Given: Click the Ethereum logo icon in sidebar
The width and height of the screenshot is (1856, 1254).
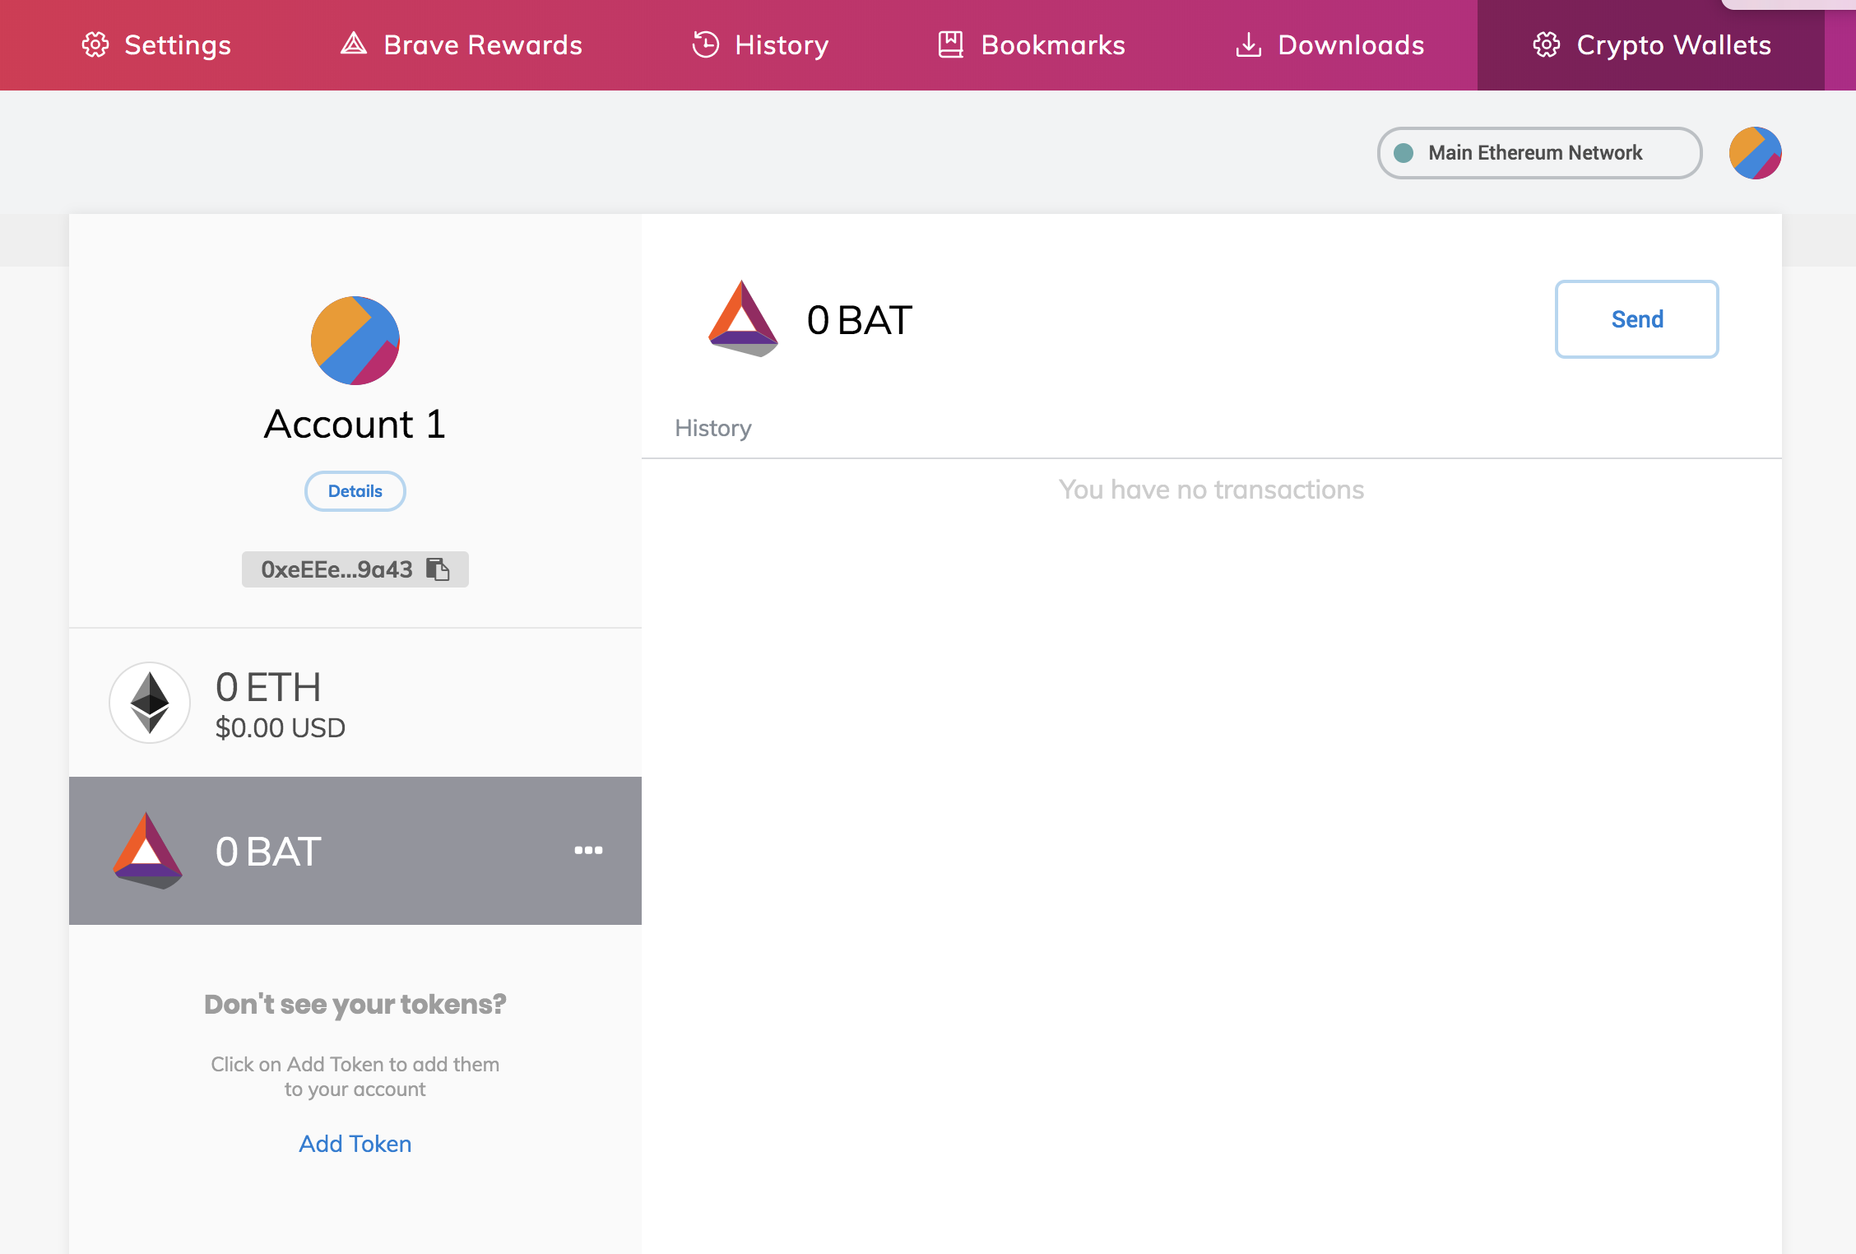Looking at the screenshot, I should (x=150, y=703).
